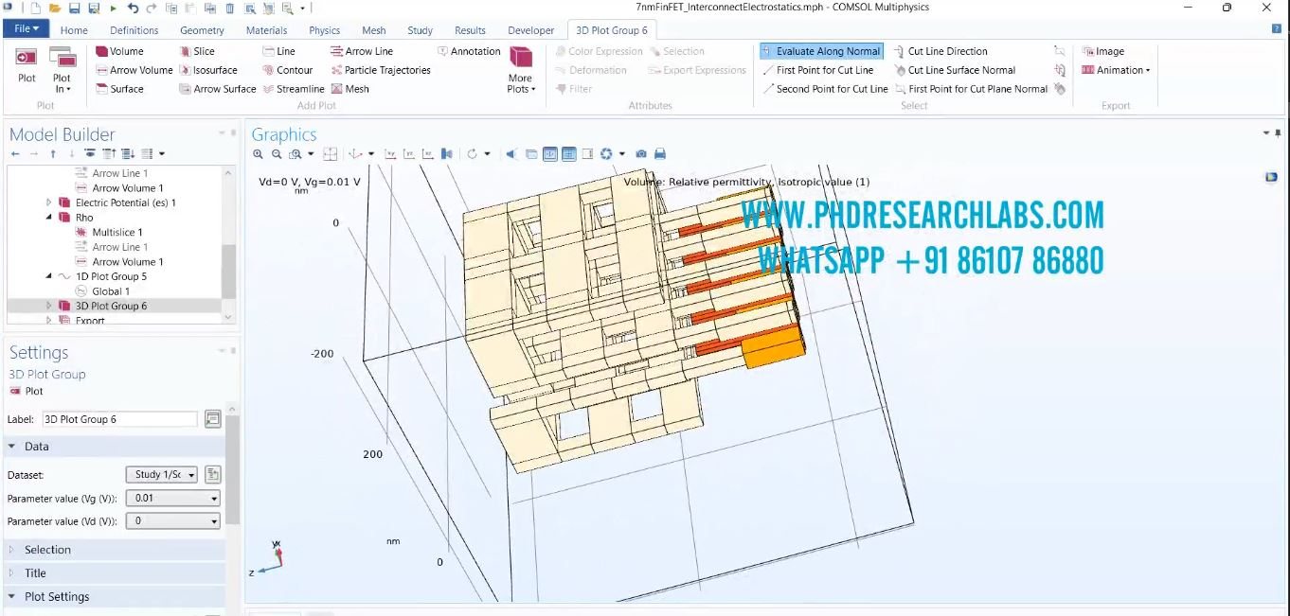Collapse the Rho tree node

pyautogui.click(x=49, y=218)
